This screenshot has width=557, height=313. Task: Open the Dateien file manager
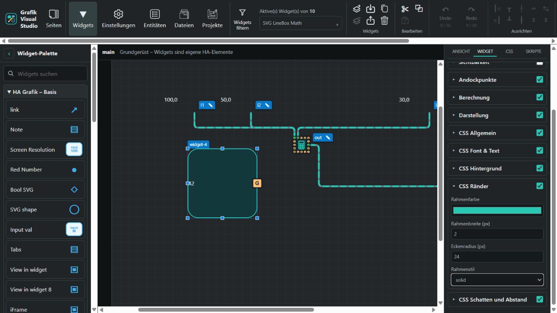[x=184, y=19]
